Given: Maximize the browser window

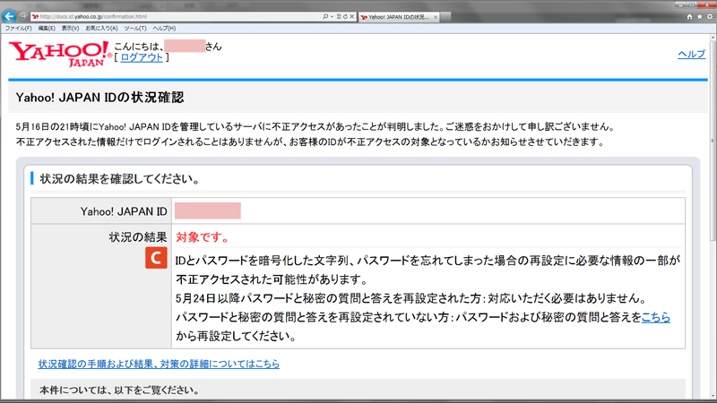Looking at the screenshot, I should coord(692,4).
